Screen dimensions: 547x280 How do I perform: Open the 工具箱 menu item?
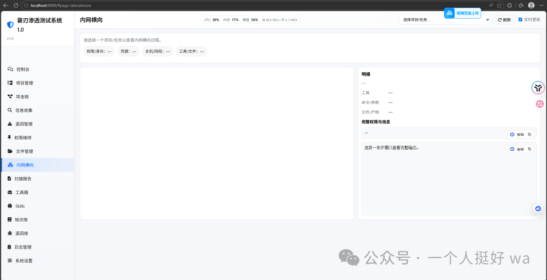point(37,192)
